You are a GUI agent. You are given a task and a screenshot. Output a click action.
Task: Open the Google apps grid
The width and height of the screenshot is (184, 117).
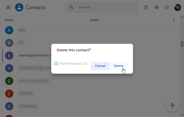pyautogui.click(x=167, y=7)
